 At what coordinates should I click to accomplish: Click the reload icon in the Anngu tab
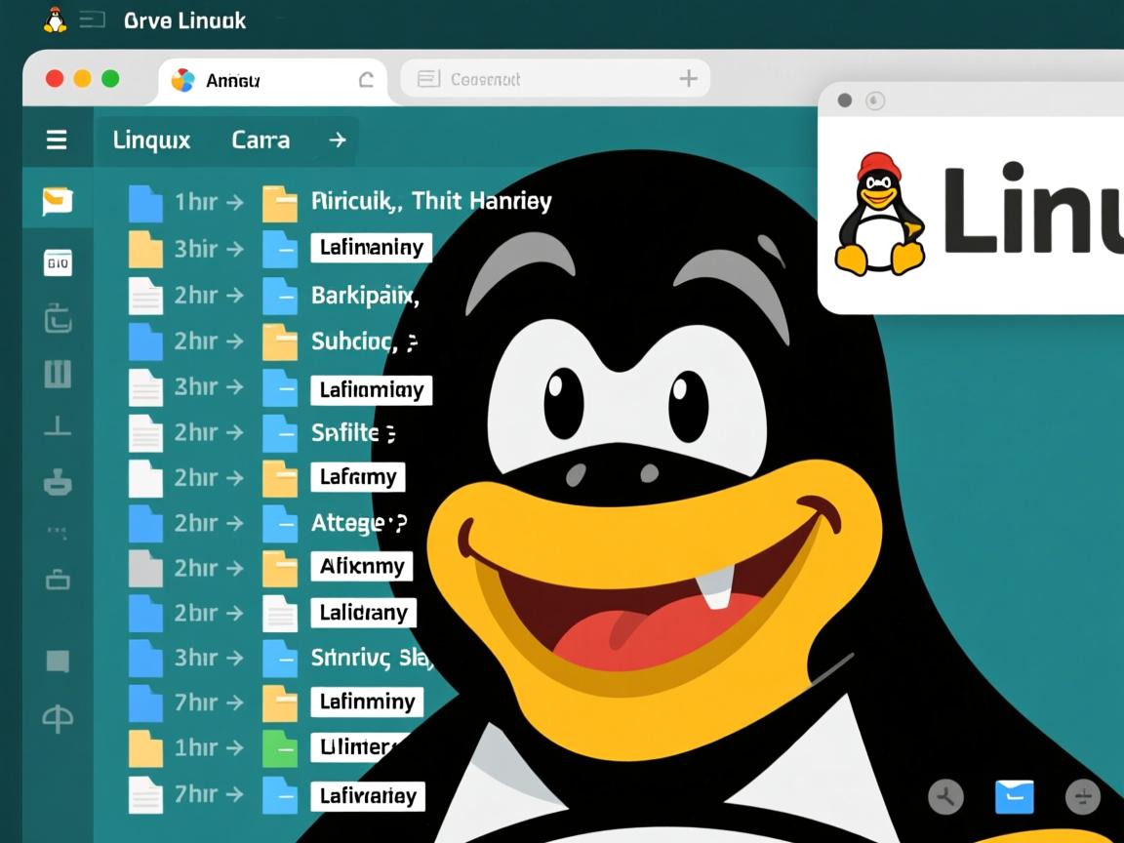click(x=366, y=80)
